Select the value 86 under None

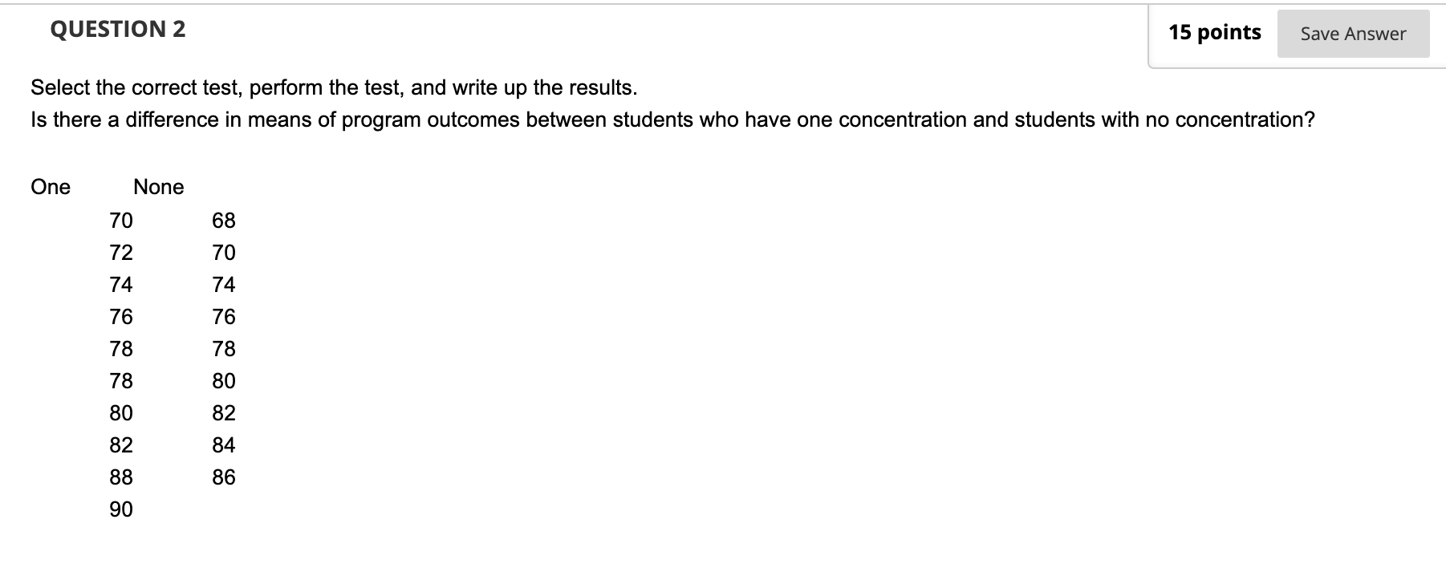(x=224, y=477)
